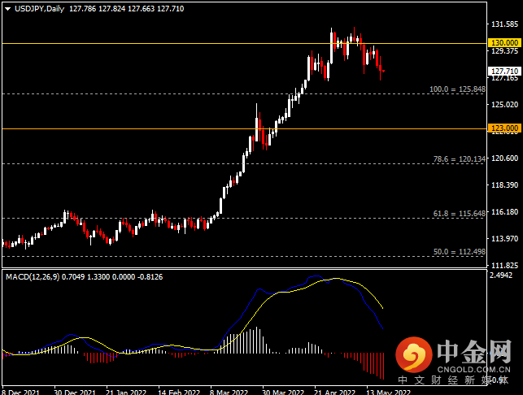Click the current price tag 127.710

[504, 71]
